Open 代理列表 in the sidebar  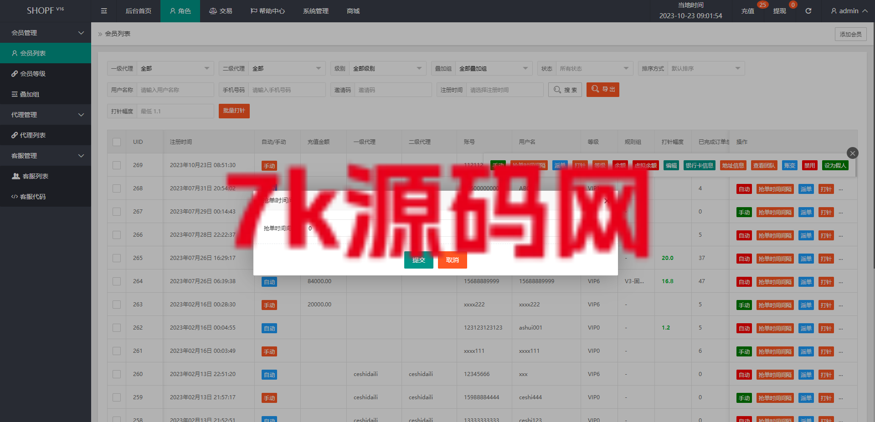coord(46,135)
